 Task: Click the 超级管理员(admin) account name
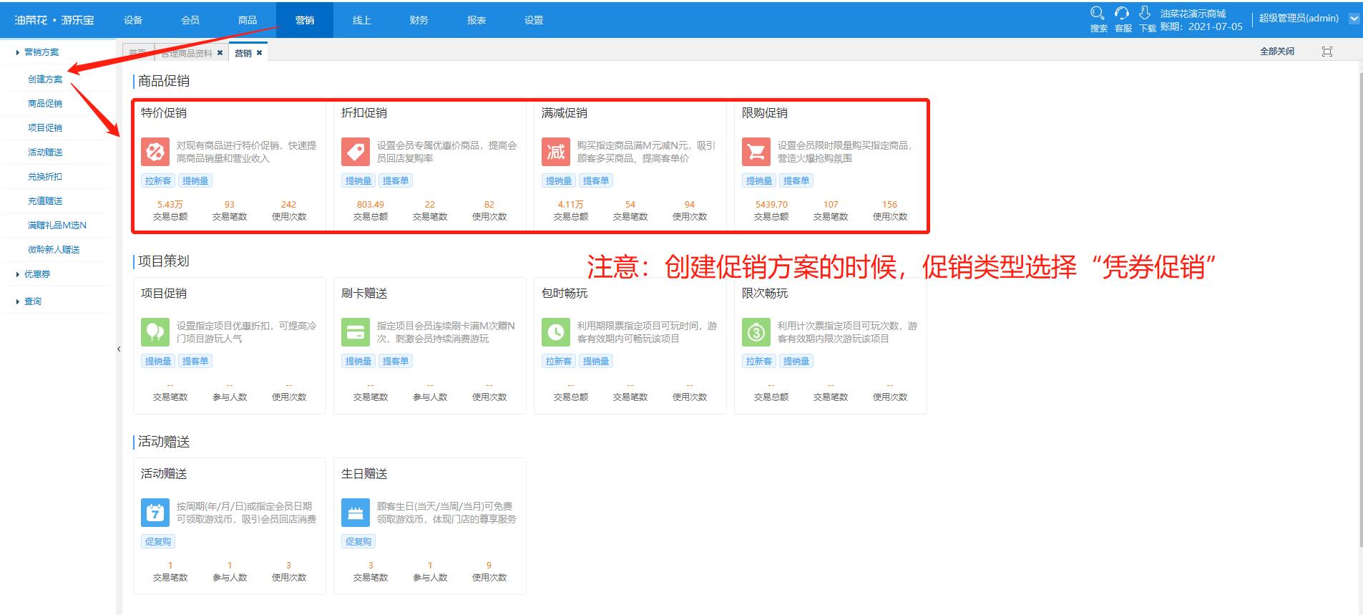[1299, 19]
